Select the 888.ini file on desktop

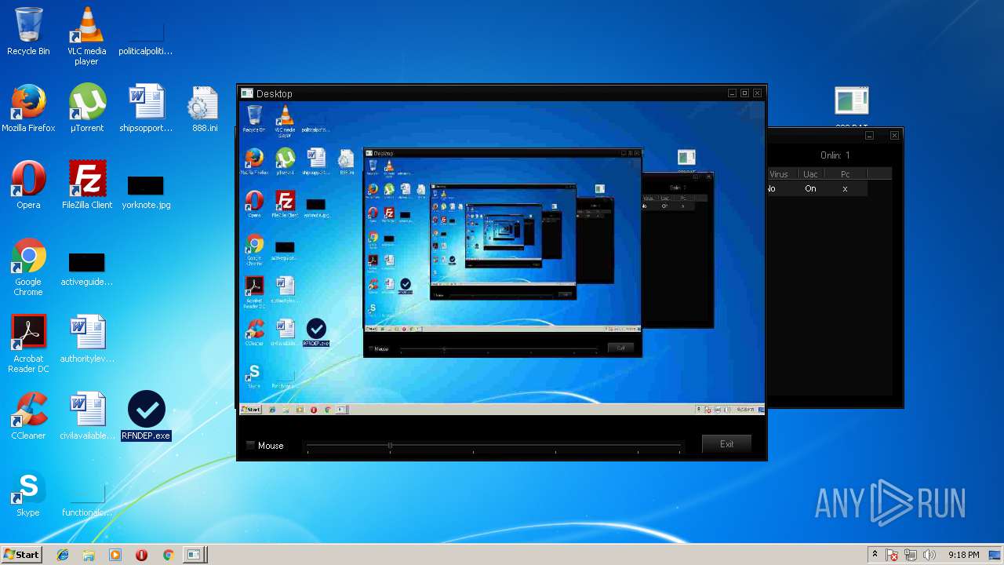click(204, 108)
